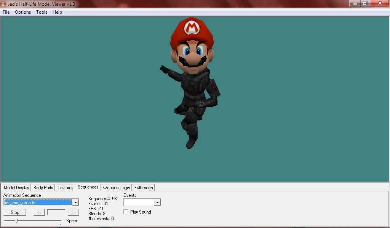Screen dimensions: 390x228
Task: Click the 'FPS: 20' value
Action: tap(96, 209)
